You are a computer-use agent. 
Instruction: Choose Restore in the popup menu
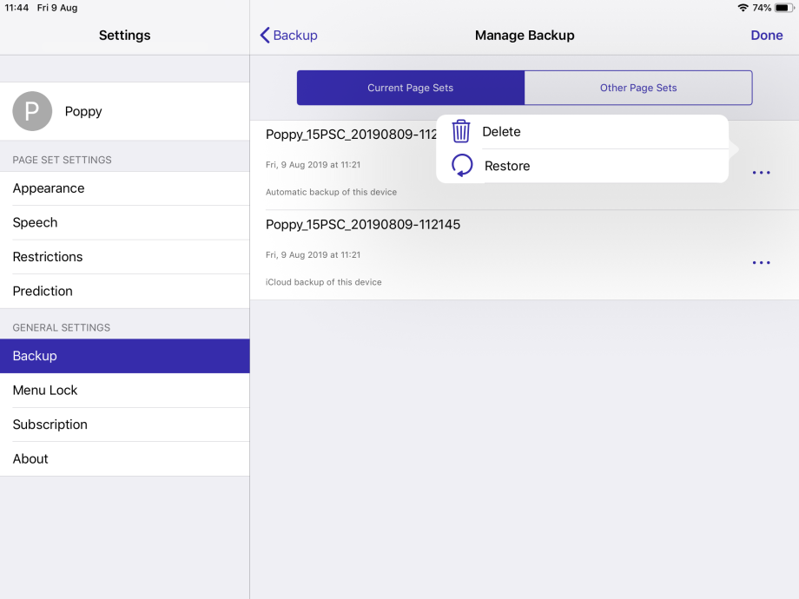point(582,166)
